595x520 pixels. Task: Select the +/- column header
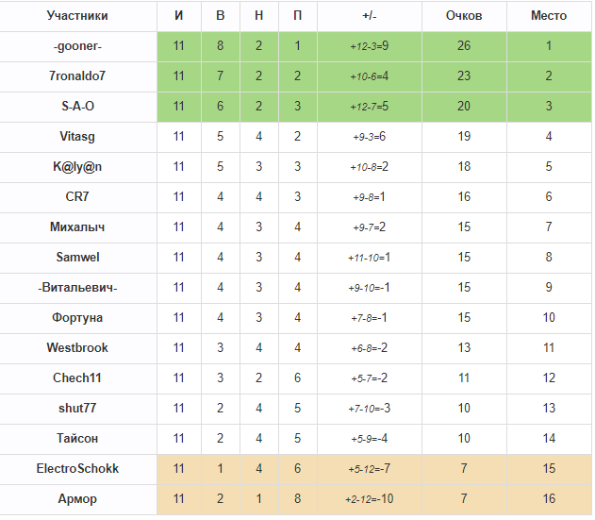click(x=370, y=16)
